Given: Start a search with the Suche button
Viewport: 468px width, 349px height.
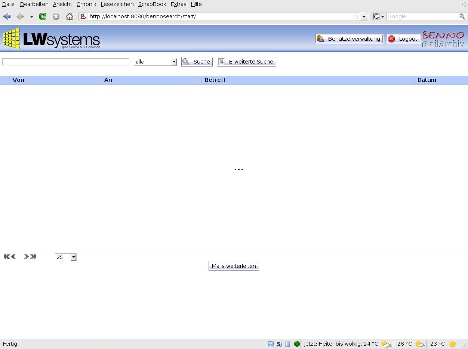Looking at the screenshot, I should tap(197, 61).
